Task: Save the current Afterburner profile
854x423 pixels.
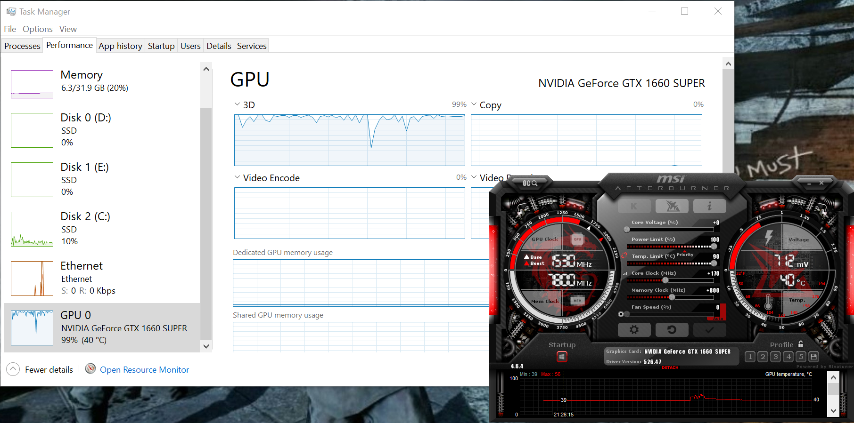Action: pyautogui.click(x=814, y=357)
